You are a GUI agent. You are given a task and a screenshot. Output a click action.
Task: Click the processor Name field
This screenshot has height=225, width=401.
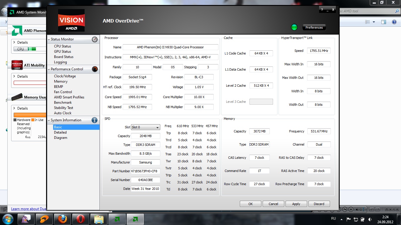click(x=170, y=47)
